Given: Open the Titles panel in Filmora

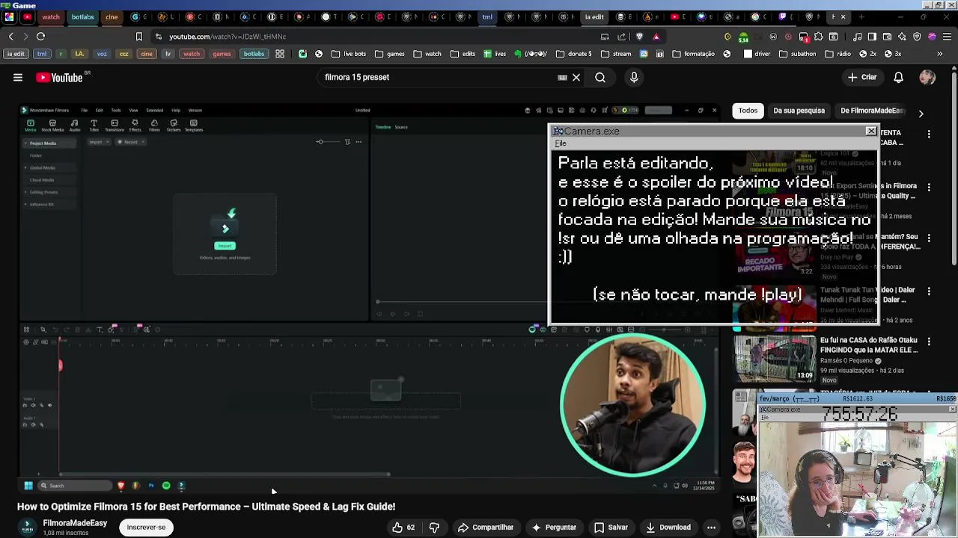Looking at the screenshot, I should click(94, 125).
